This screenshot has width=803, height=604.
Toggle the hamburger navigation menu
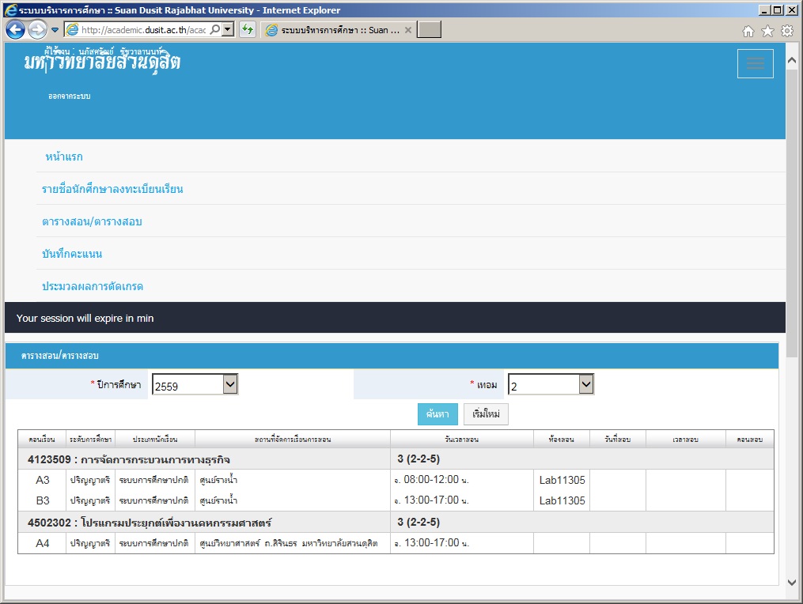coord(755,64)
